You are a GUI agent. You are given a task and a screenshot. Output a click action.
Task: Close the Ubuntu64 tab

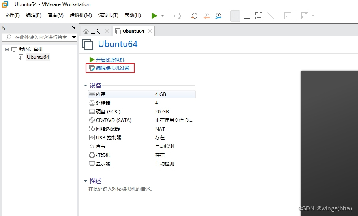click(x=150, y=31)
